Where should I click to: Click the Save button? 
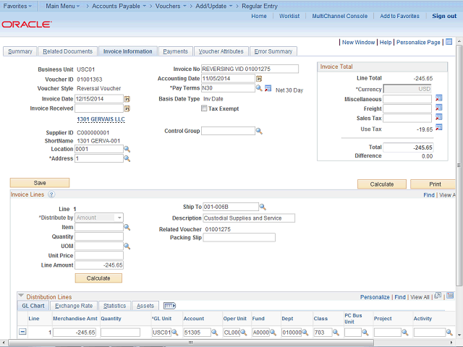point(40,183)
